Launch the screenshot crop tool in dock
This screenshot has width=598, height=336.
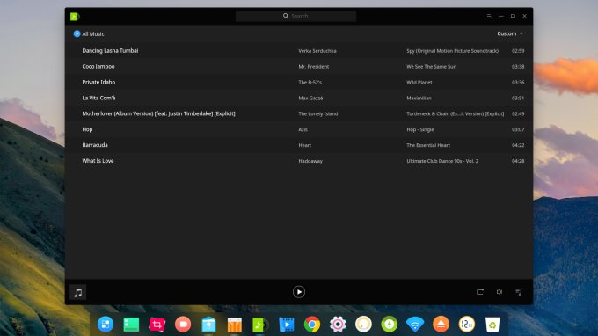157,325
